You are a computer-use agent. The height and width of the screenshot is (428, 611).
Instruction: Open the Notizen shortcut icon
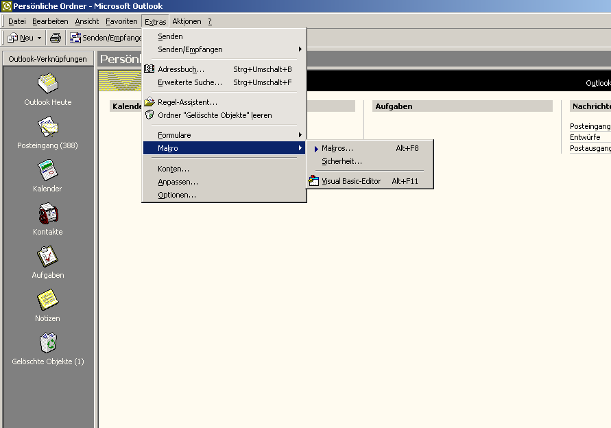[47, 299]
